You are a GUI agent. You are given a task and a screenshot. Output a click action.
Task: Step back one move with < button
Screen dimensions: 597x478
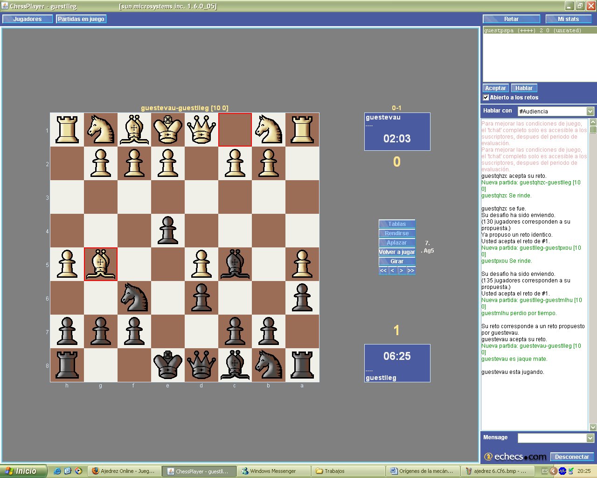click(392, 271)
